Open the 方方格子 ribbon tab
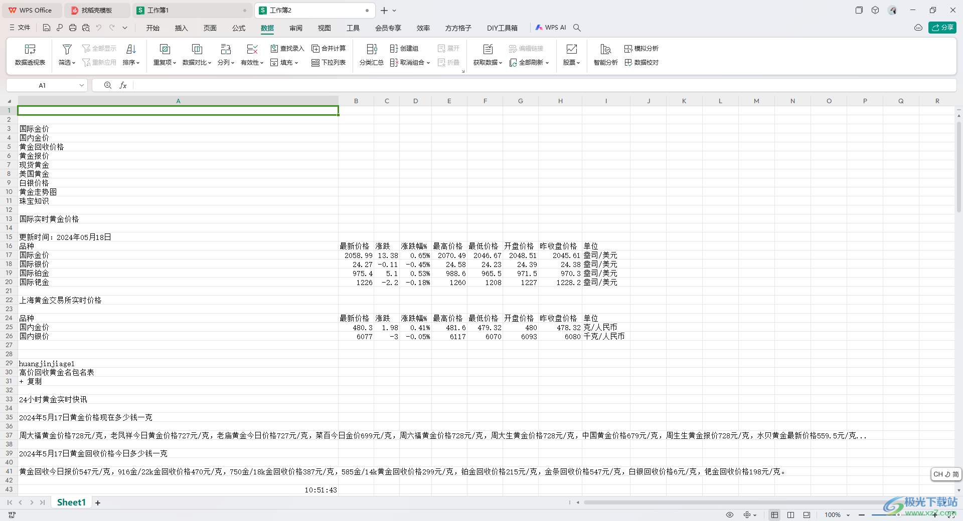Viewport: 963px width, 521px height. pyautogui.click(x=458, y=28)
